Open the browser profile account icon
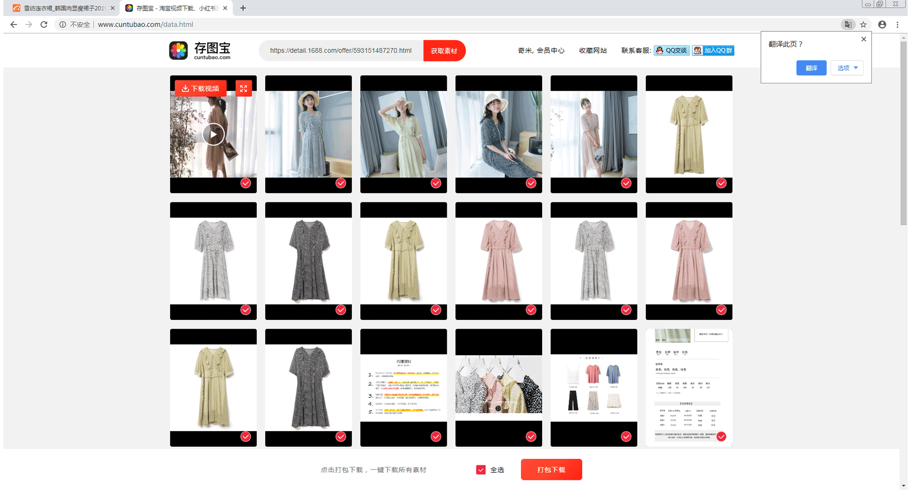The width and height of the screenshot is (911, 490). click(x=882, y=25)
